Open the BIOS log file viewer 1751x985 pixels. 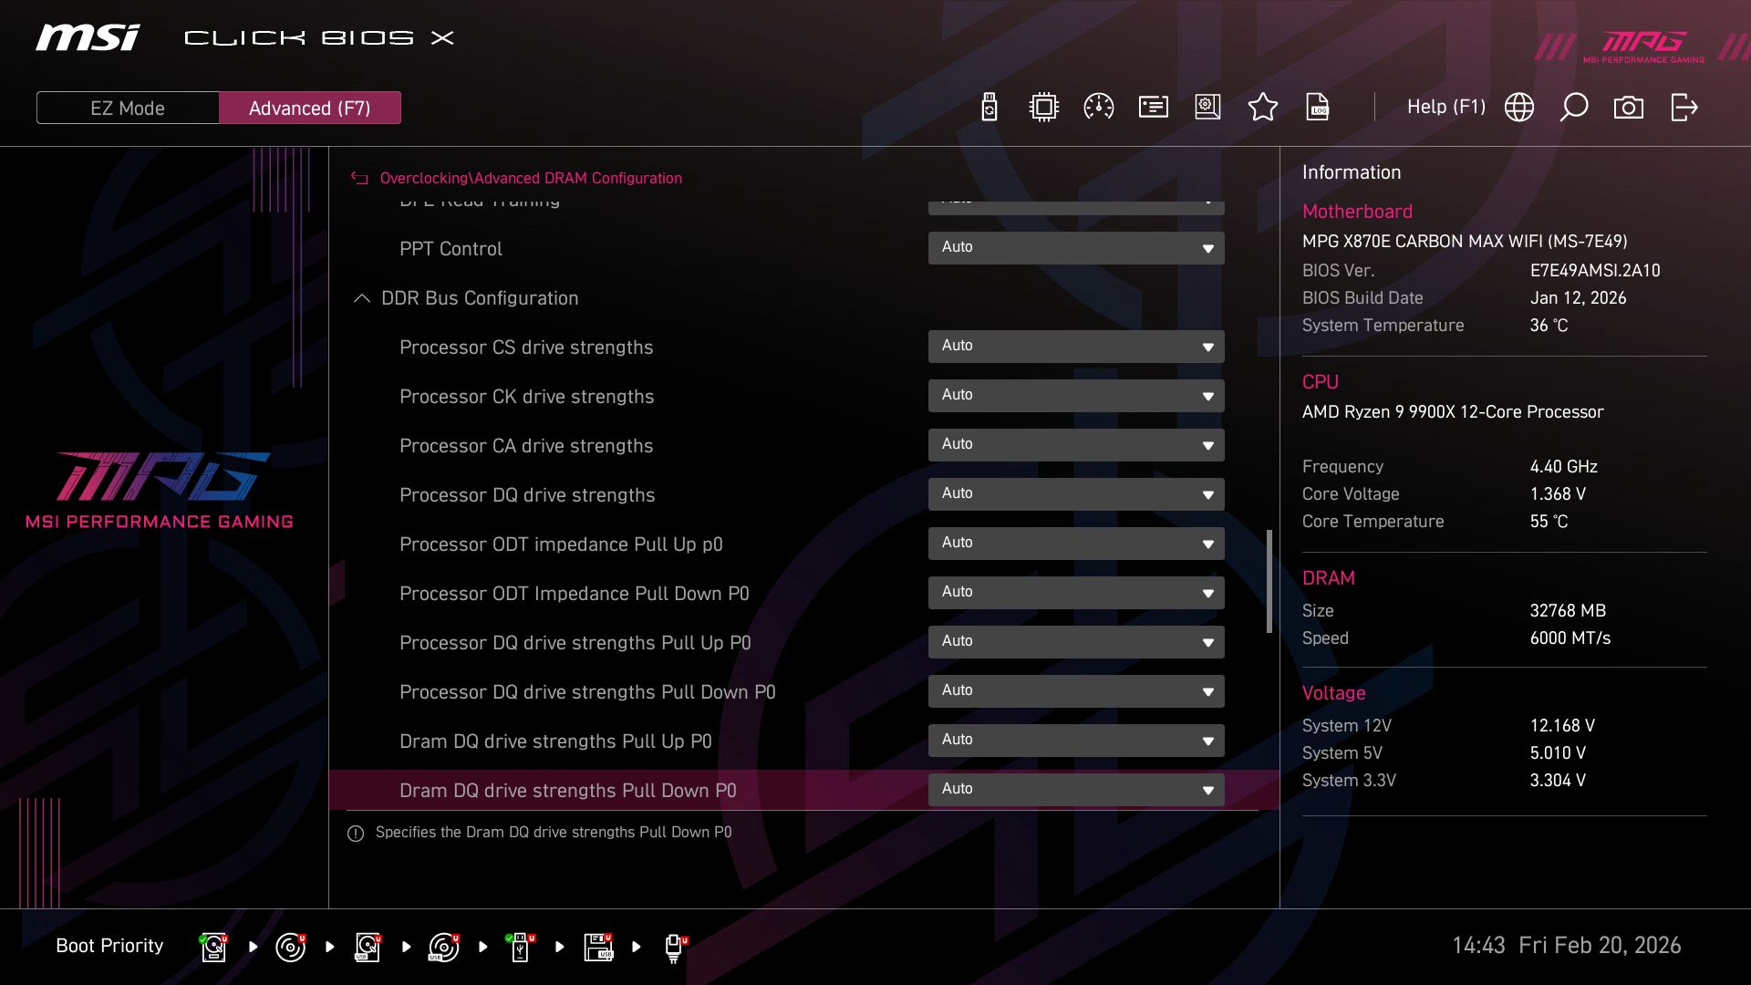point(1318,107)
